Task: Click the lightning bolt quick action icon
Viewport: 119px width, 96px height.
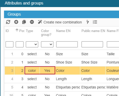Action: click(x=88, y=22)
